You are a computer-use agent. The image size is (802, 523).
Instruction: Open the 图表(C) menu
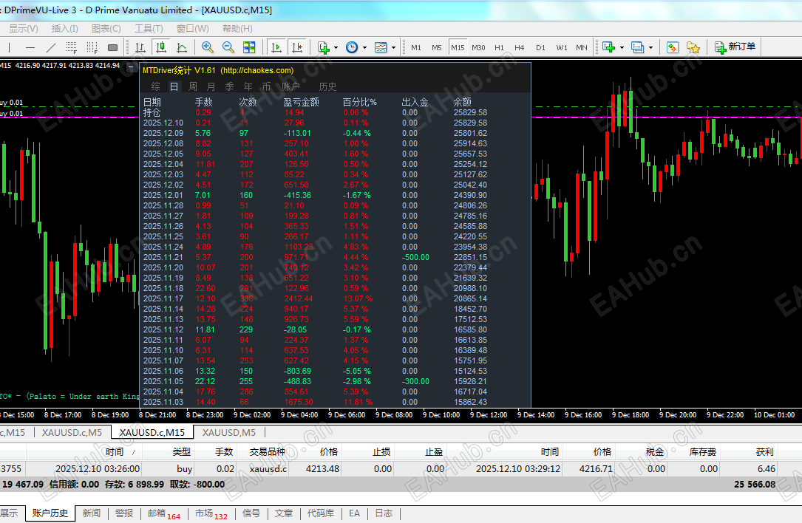point(106,29)
